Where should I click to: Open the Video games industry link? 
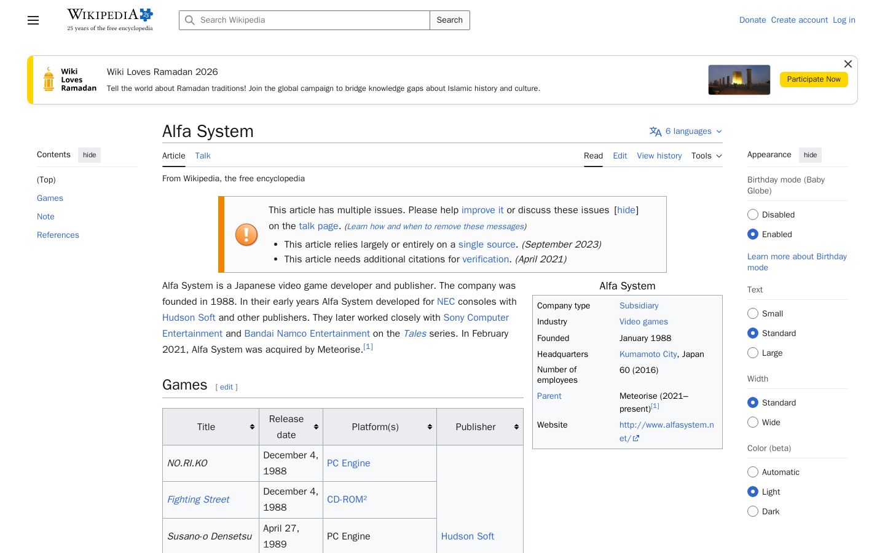(643, 322)
